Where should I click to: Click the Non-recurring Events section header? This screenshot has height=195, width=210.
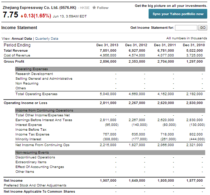pos(110,153)
